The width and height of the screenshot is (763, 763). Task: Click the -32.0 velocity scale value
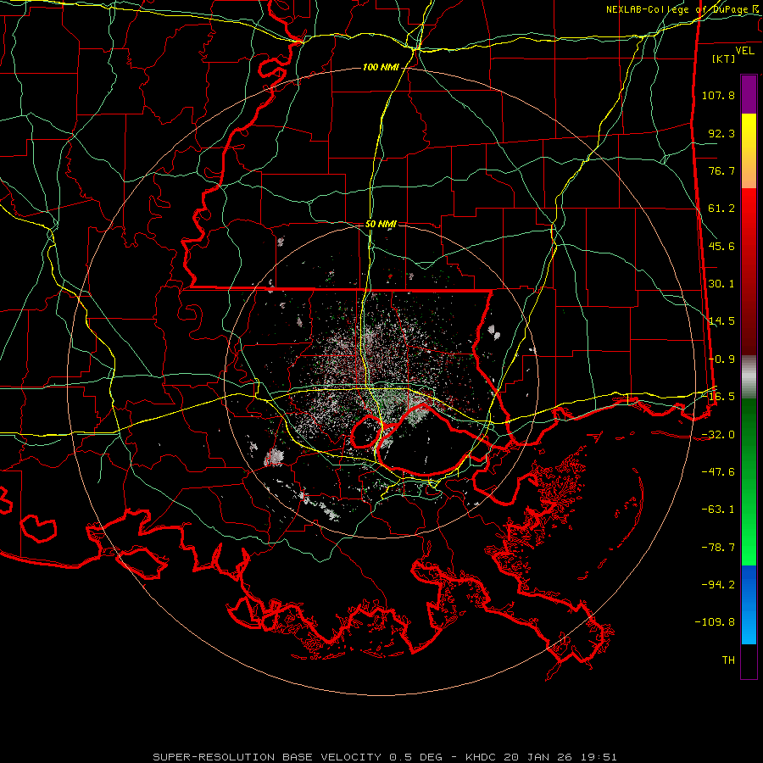(718, 435)
